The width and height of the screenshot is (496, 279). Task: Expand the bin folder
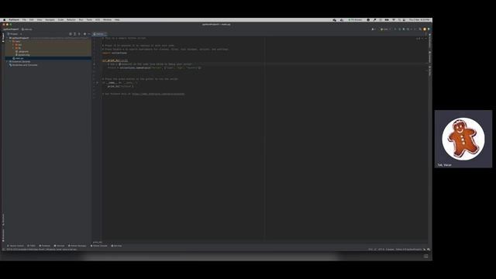(x=13, y=45)
